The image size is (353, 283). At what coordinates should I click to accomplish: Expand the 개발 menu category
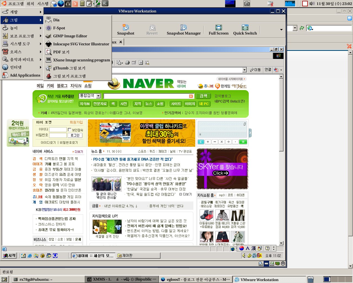pos(22,12)
